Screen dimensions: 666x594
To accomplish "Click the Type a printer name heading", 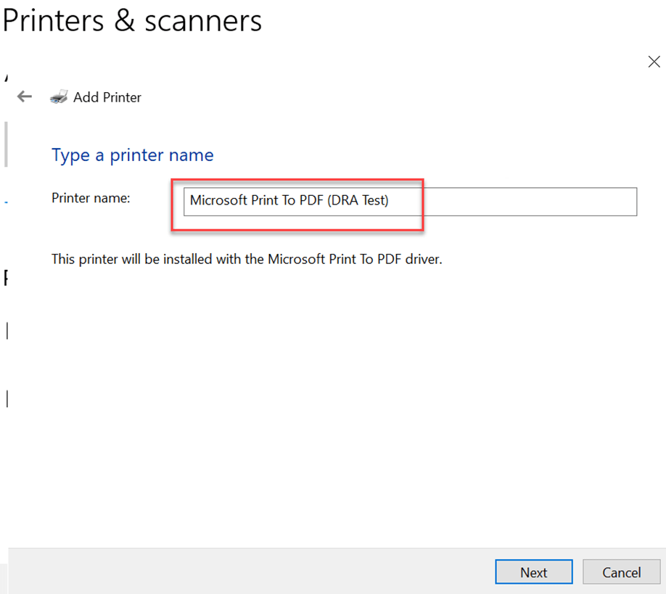I will (x=132, y=155).
